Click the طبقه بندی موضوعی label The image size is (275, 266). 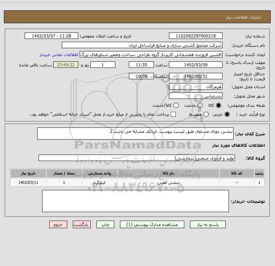click(246, 106)
